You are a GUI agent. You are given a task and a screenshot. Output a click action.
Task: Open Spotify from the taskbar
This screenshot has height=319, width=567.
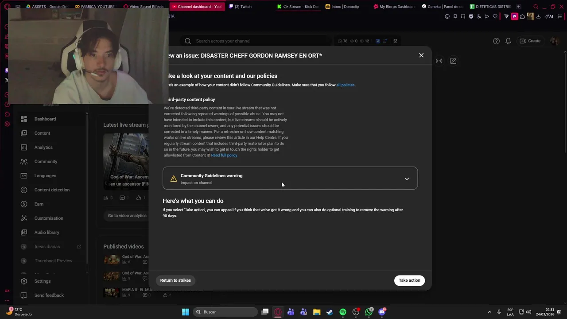coord(343,312)
